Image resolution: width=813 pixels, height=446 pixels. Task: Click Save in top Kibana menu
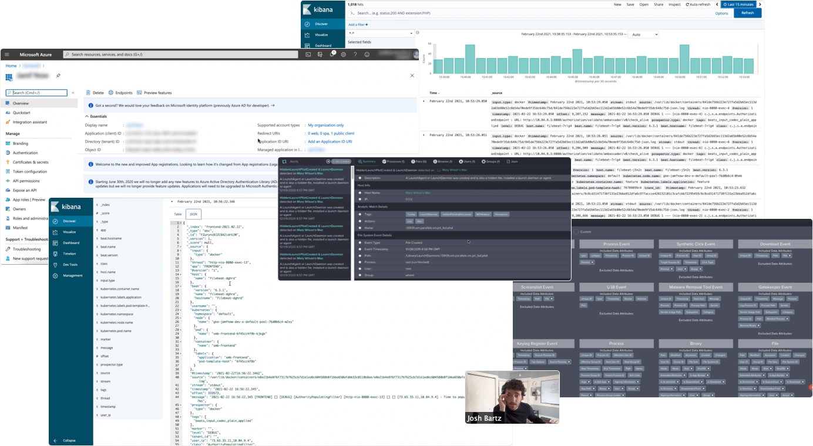630,4
